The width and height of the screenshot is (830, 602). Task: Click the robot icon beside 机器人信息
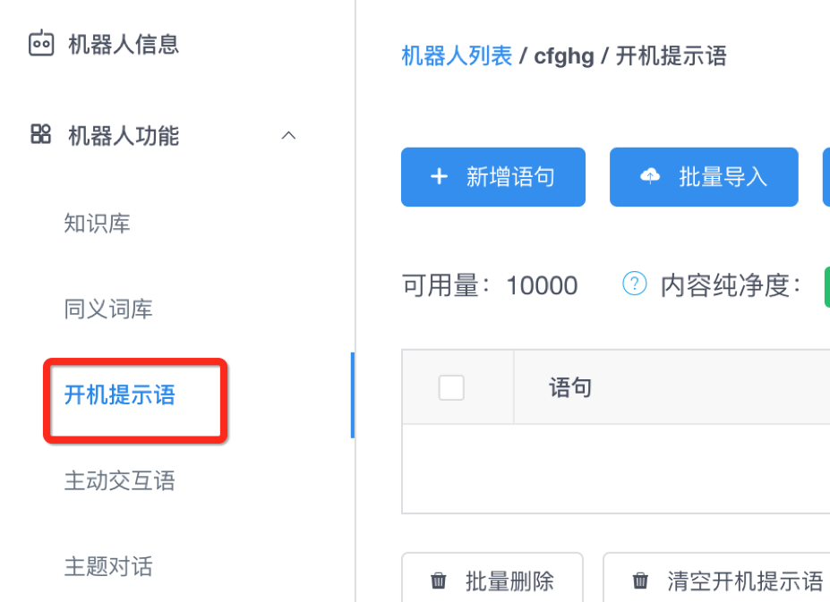(x=41, y=43)
